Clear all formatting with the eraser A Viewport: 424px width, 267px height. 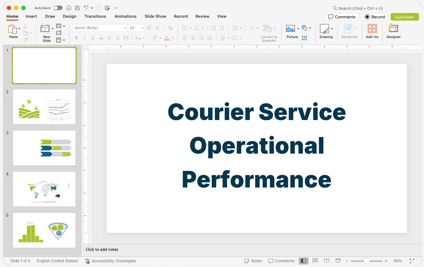[x=171, y=28]
